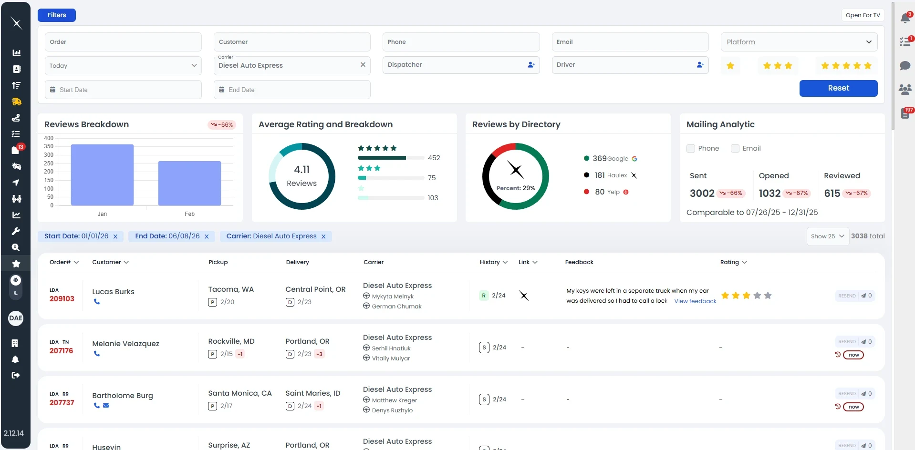Click the Order input field
The image size is (915, 450).
pos(123,42)
